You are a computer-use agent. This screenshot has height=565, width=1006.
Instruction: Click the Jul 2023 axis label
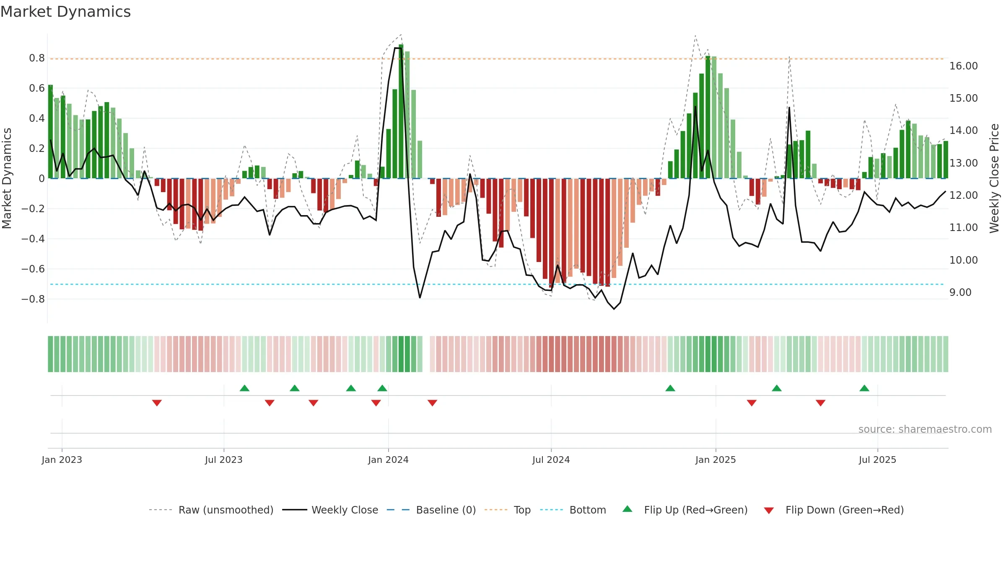tap(224, 460)
